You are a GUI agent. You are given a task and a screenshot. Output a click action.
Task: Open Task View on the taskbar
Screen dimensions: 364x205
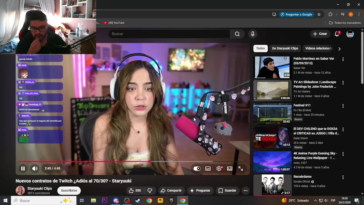coord(82,200)
